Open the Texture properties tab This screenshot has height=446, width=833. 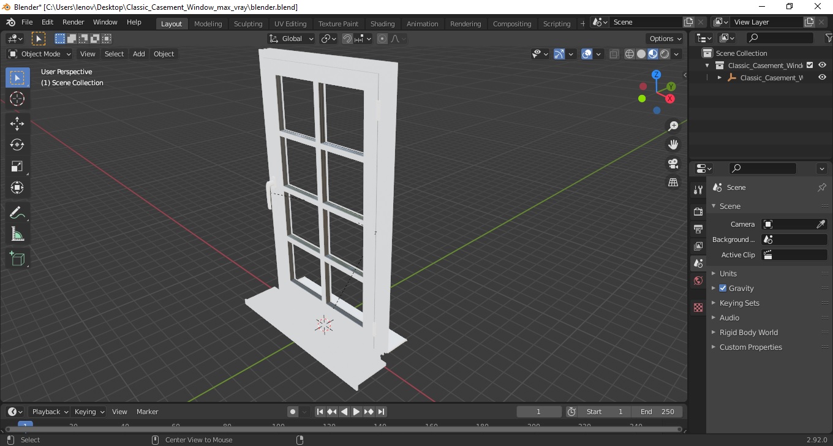pyautogui.click(x=698, y=308)
